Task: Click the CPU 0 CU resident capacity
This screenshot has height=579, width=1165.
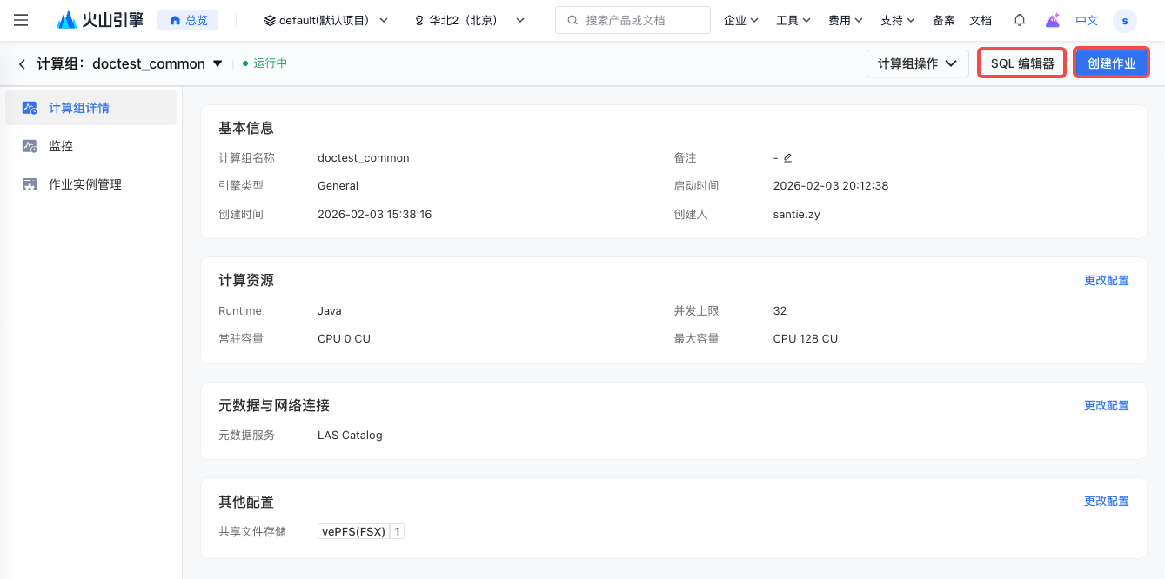Action: pyautogui.click(x=344, y=339)
